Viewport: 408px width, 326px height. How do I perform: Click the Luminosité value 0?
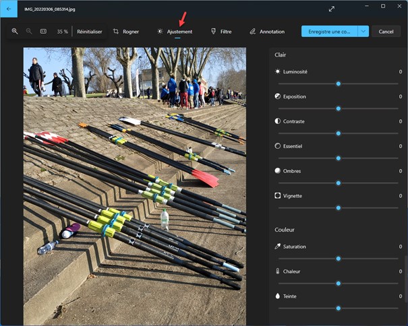click(401, 72)
